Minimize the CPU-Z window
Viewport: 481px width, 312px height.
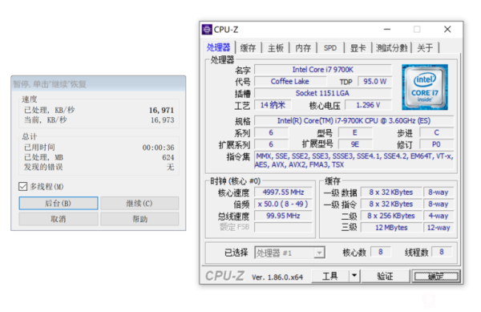point(387,30)
